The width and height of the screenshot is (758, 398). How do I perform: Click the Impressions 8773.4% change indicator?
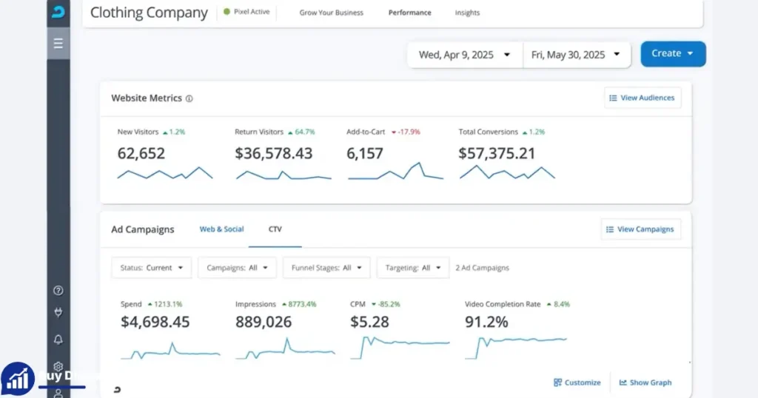[x=299, y=304]
